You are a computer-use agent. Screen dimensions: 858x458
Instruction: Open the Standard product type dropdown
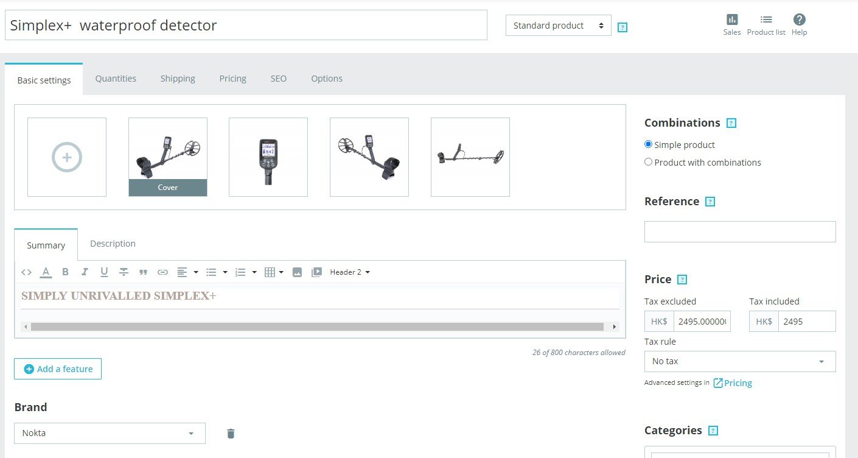[558, 26]
